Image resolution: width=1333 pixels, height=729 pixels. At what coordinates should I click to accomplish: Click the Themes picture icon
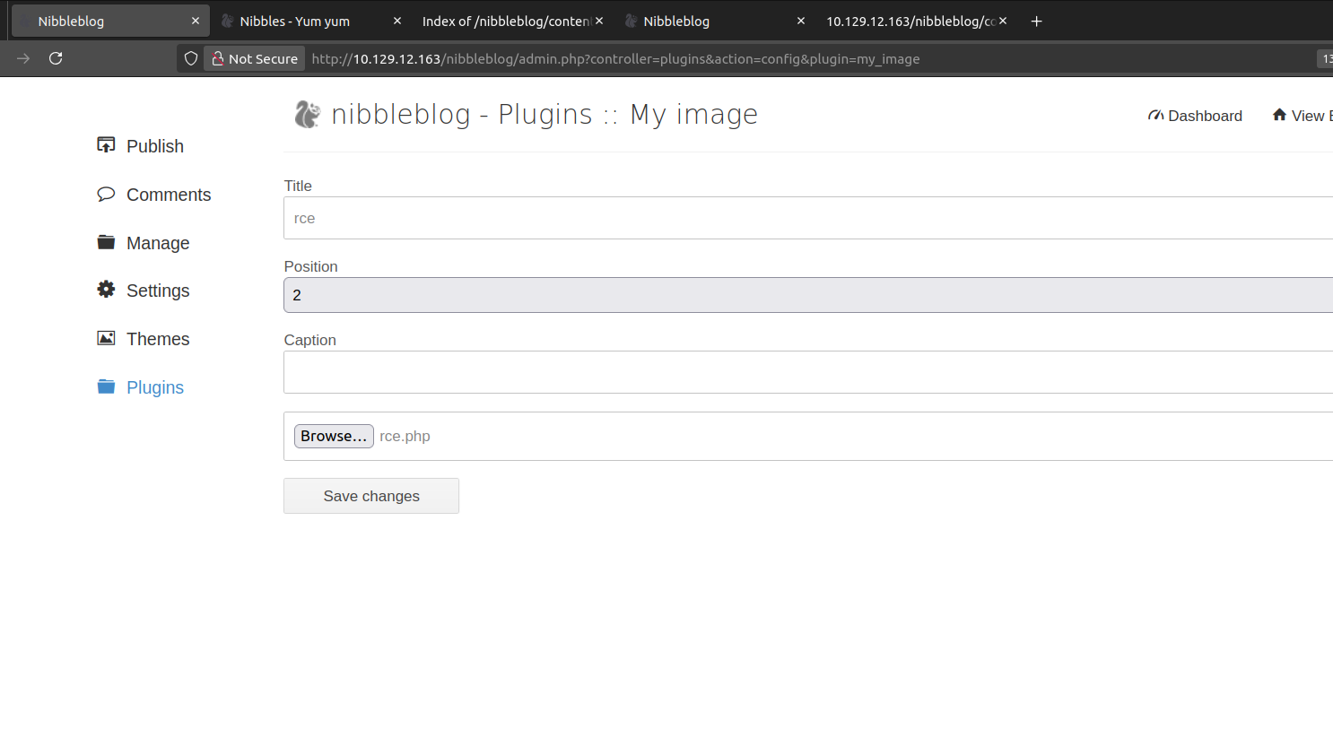click(106, 338)
